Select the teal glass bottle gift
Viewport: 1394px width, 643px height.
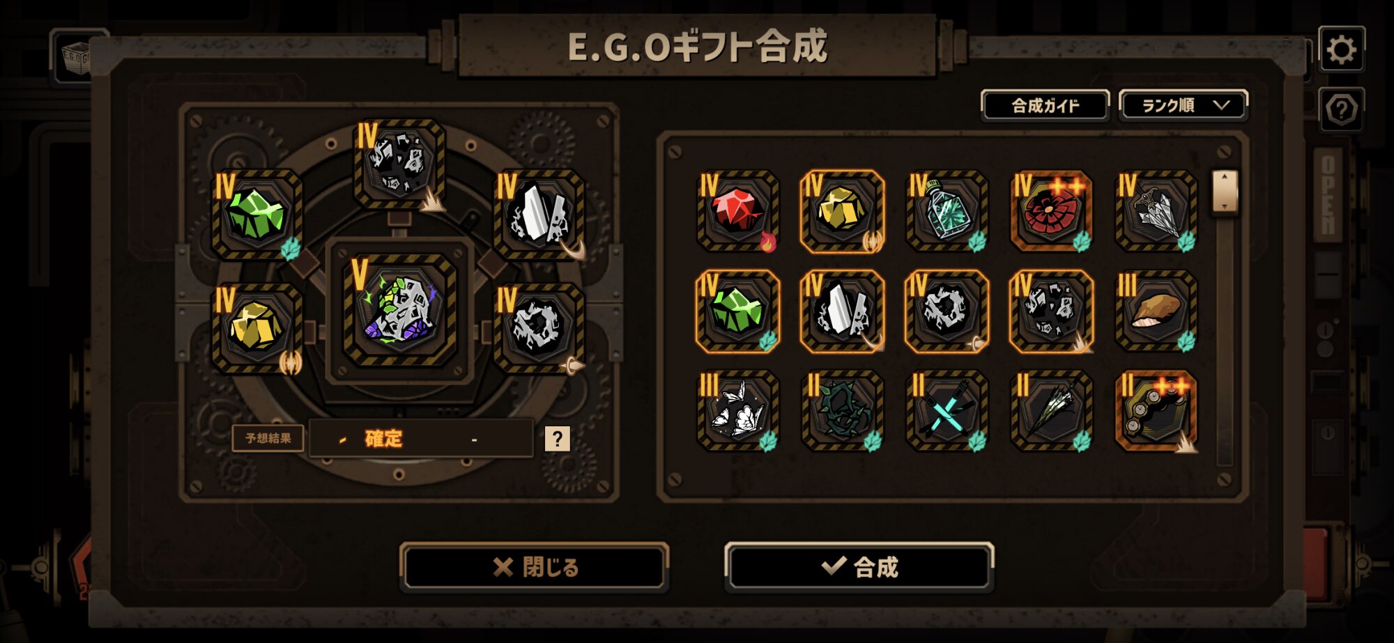coord(947,211)
